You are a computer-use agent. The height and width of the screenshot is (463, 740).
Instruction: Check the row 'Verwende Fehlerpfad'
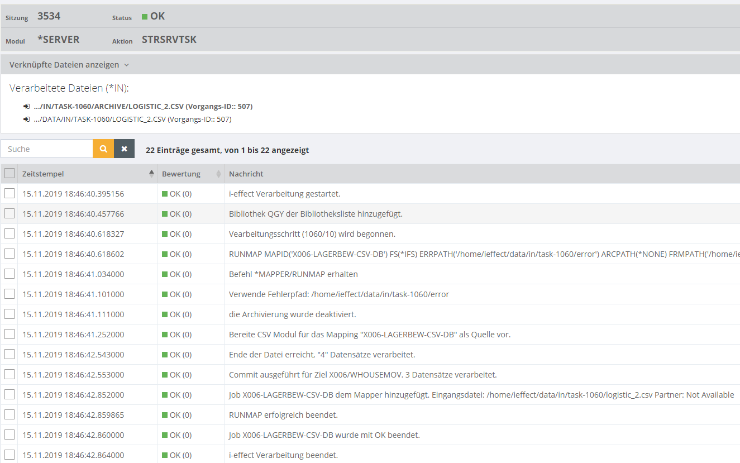[9, 294]
